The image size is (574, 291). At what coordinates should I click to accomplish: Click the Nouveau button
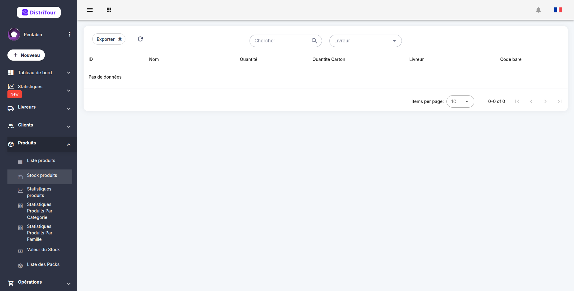click(26, 55)
